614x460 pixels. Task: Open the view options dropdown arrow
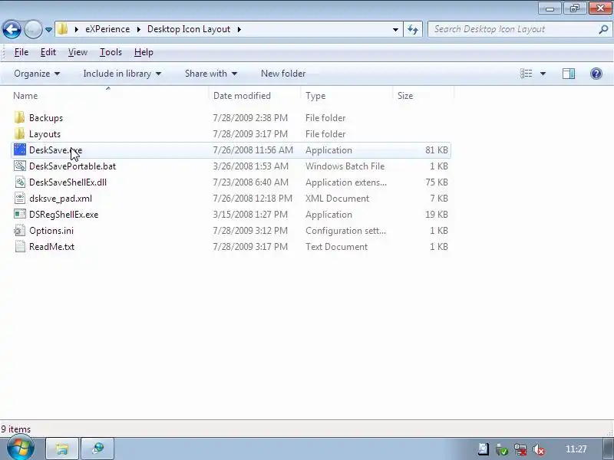tap(543, 74)
